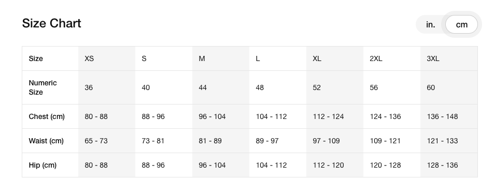
Task: Select the cm unit toggle option
Action: click(461, 24)
